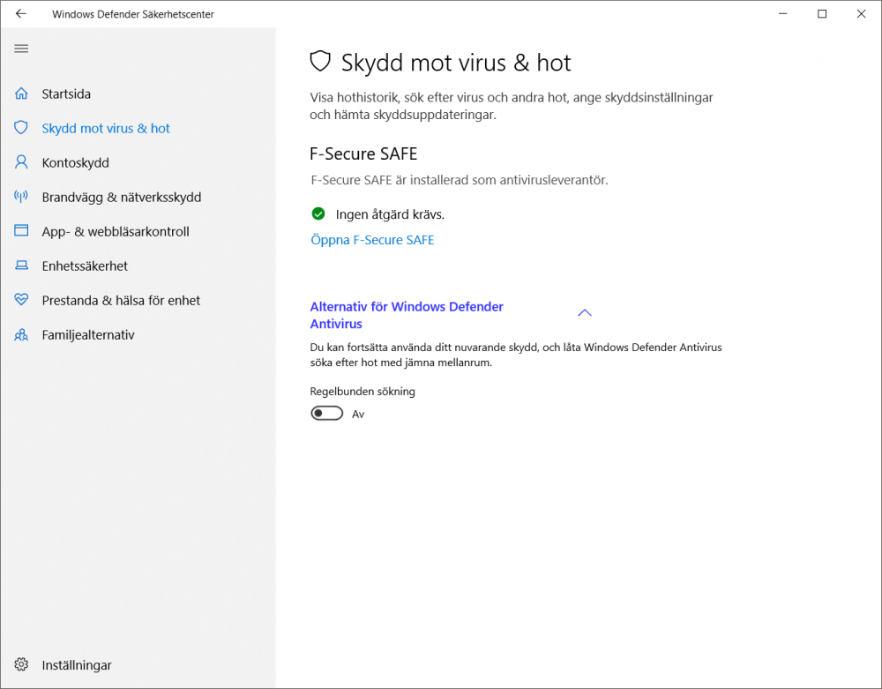Screen dimensions: 882x689
Task: Click the Inställningar gear icon
Action: (22, 664)
